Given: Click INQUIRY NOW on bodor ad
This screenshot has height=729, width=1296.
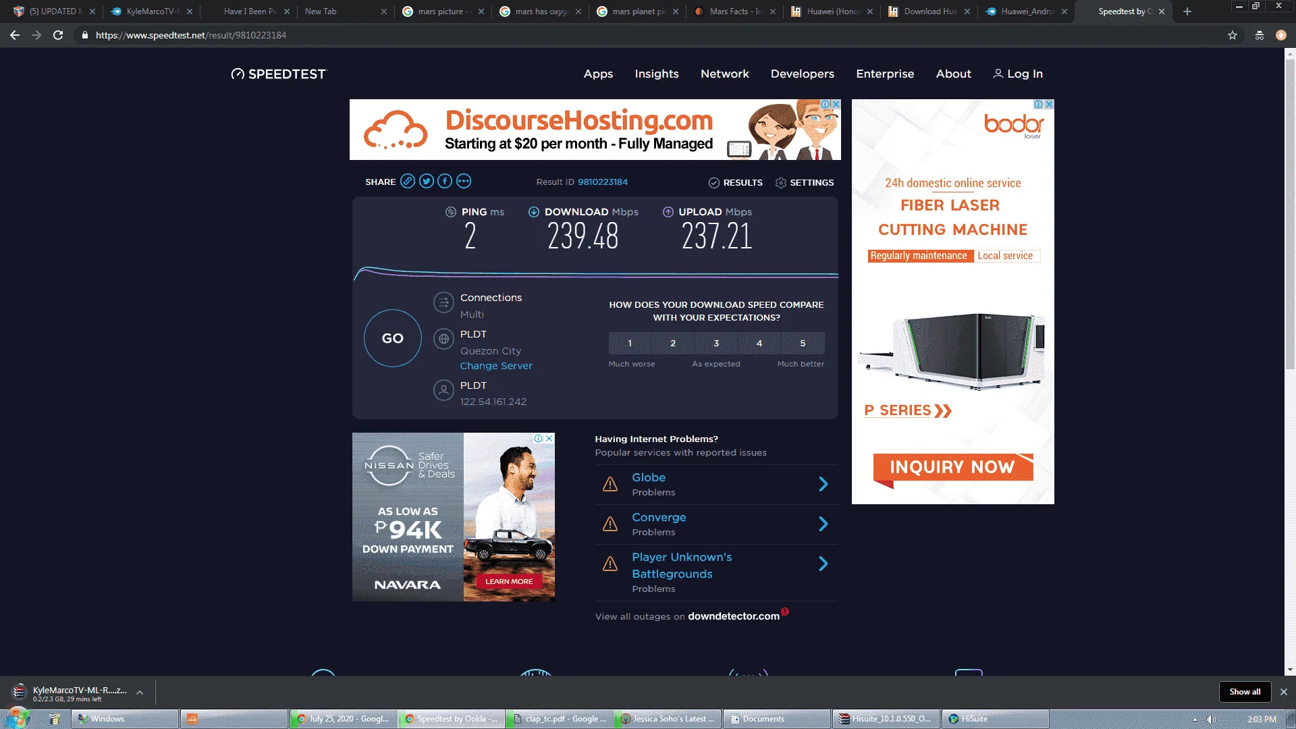Looking at the screenshot, I should pos(953,467).
